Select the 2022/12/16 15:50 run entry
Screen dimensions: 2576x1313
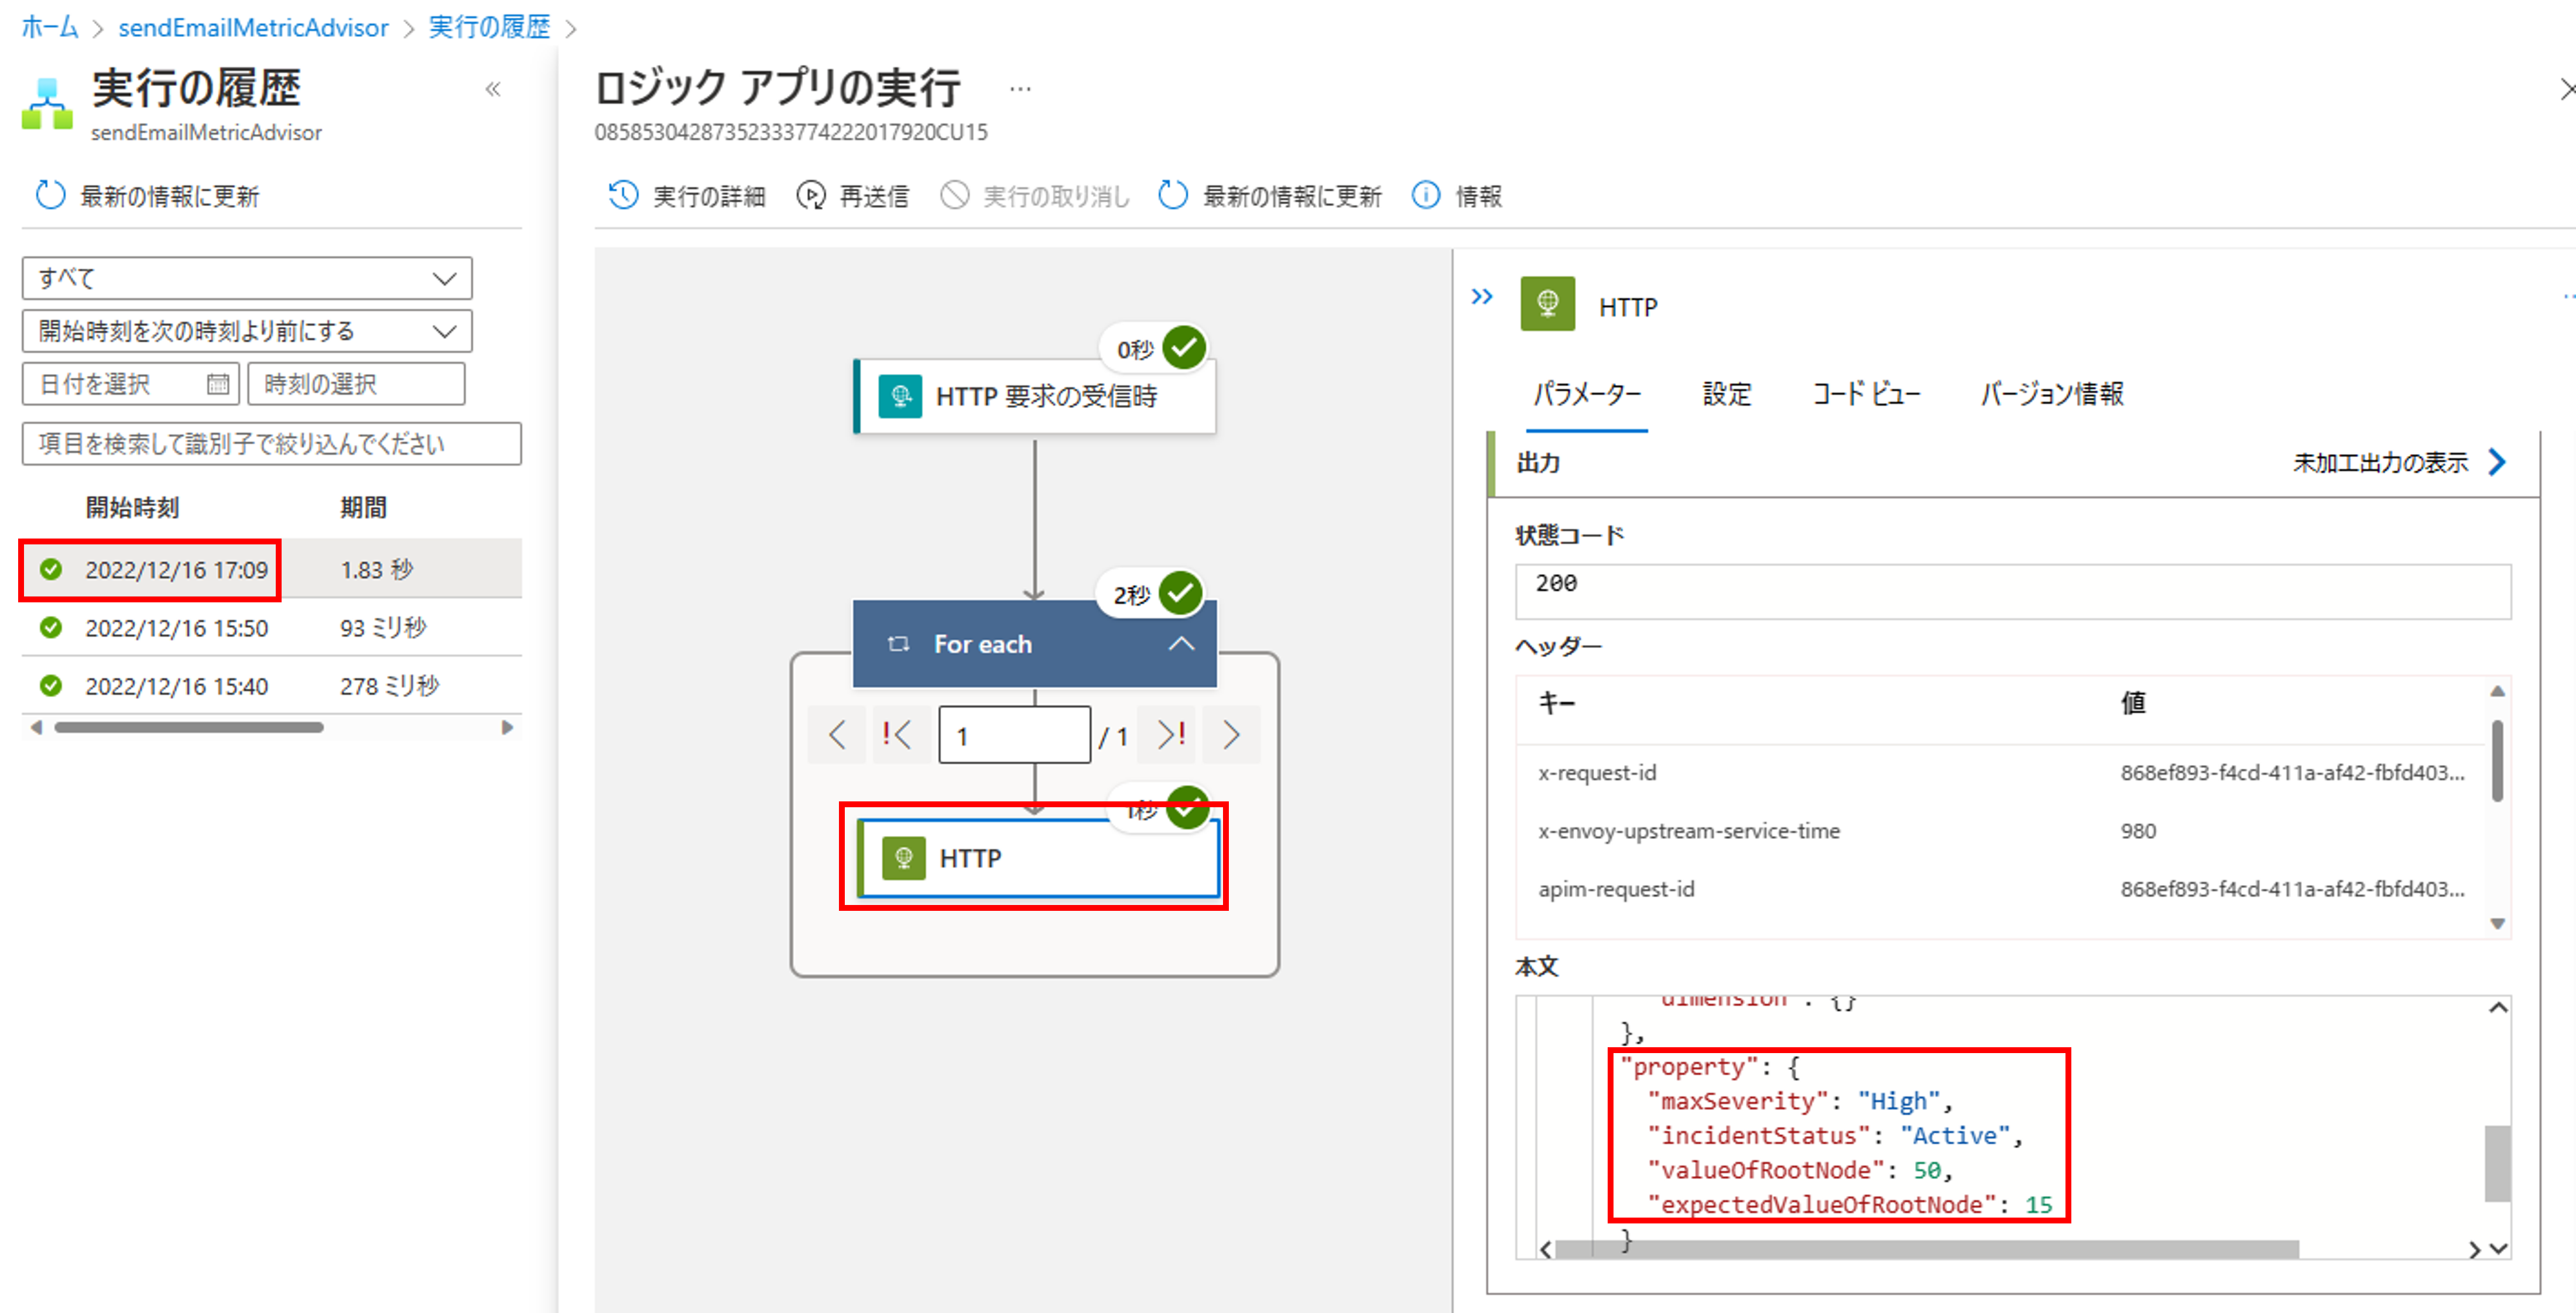(x=176, y=628)
